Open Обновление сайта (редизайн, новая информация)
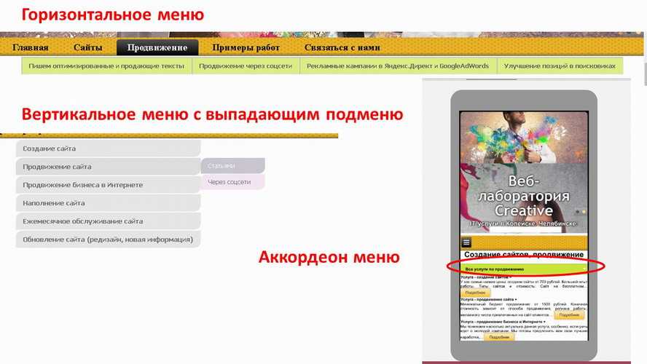 (x=107, y=240)
